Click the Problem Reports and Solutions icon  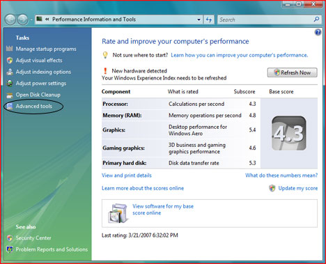coord(10,249)
